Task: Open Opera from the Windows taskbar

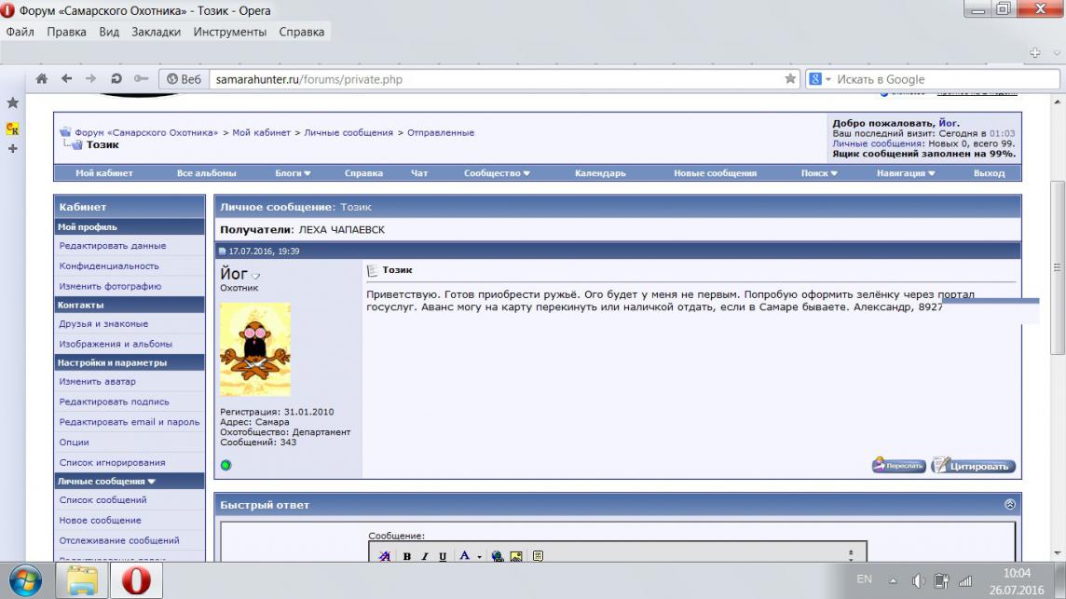Action: [136, 580]
